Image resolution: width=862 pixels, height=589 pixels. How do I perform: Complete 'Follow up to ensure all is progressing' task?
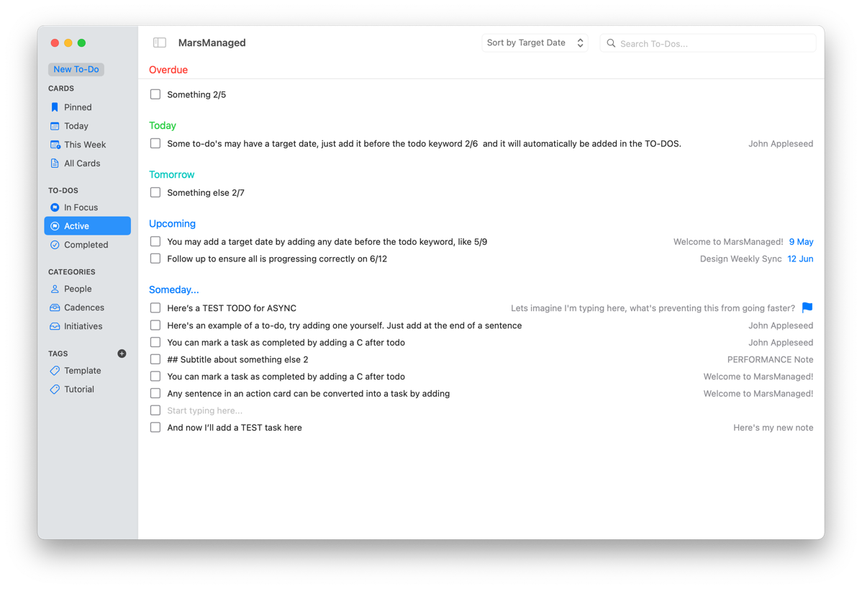click(x=155, y=258)
